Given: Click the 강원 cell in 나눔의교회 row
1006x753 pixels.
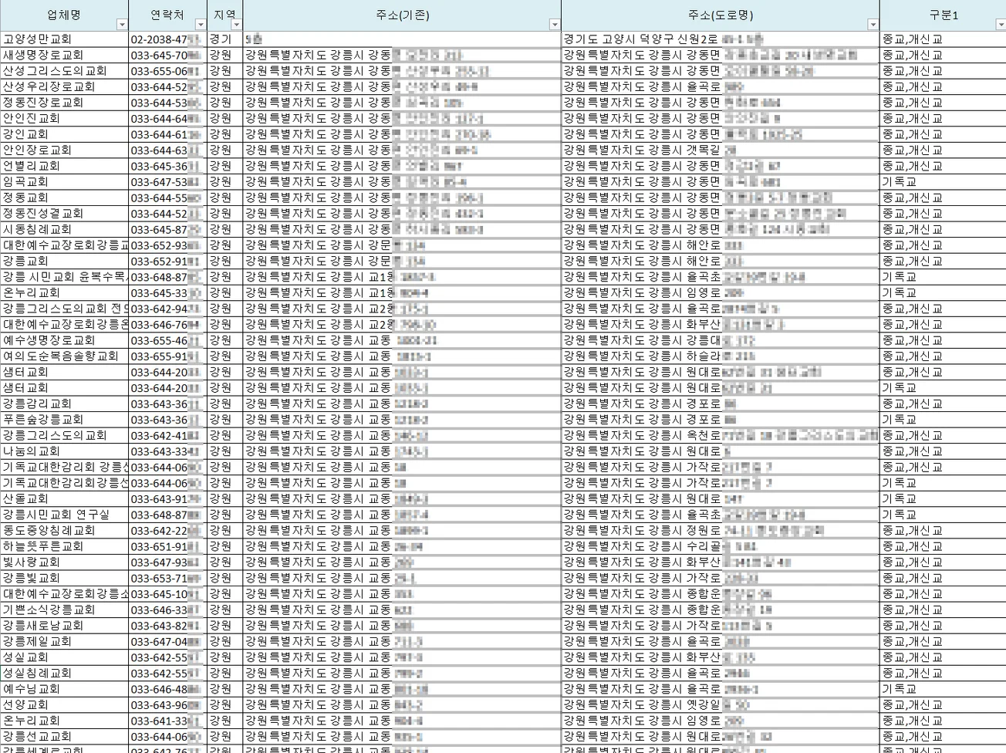Looking at the screenshot, I should [x=224, y=451].
